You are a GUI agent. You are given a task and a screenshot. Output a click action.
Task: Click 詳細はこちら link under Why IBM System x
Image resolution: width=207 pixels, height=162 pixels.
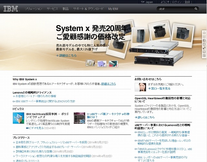109,84
